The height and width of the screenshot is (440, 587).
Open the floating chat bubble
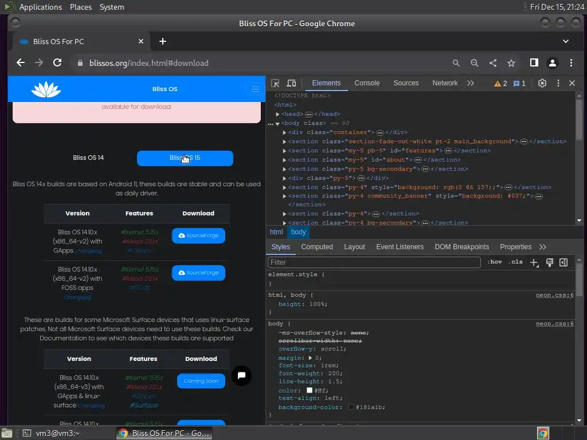pos(241,375)
